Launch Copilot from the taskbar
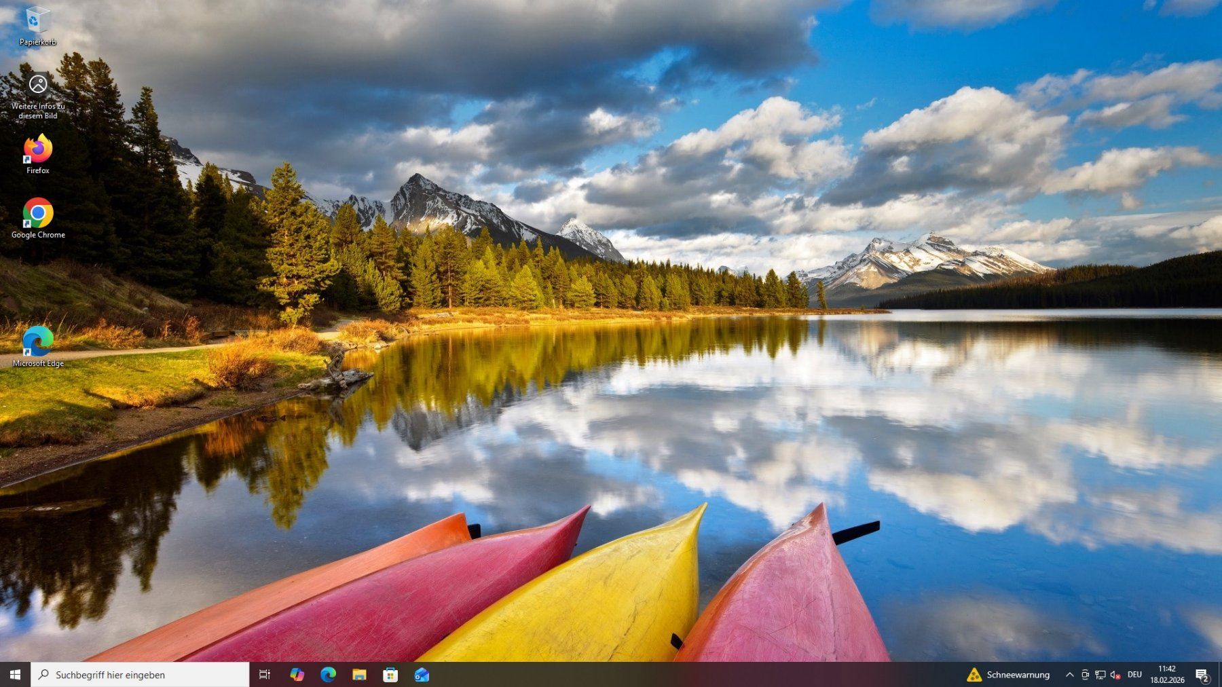This screenshot has height=687, width=1222. [x=297, y=674]
